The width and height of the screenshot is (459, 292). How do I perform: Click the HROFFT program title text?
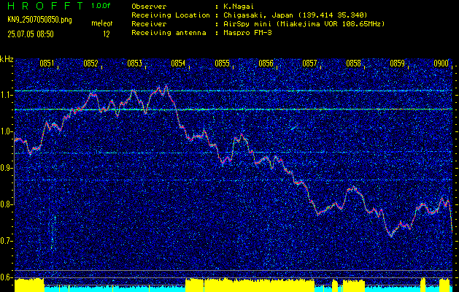(45, 6)
